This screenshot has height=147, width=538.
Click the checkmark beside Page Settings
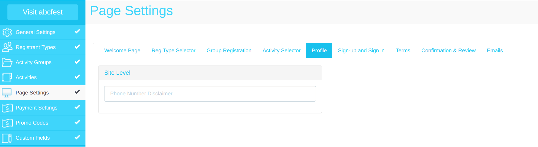(77, 92)
